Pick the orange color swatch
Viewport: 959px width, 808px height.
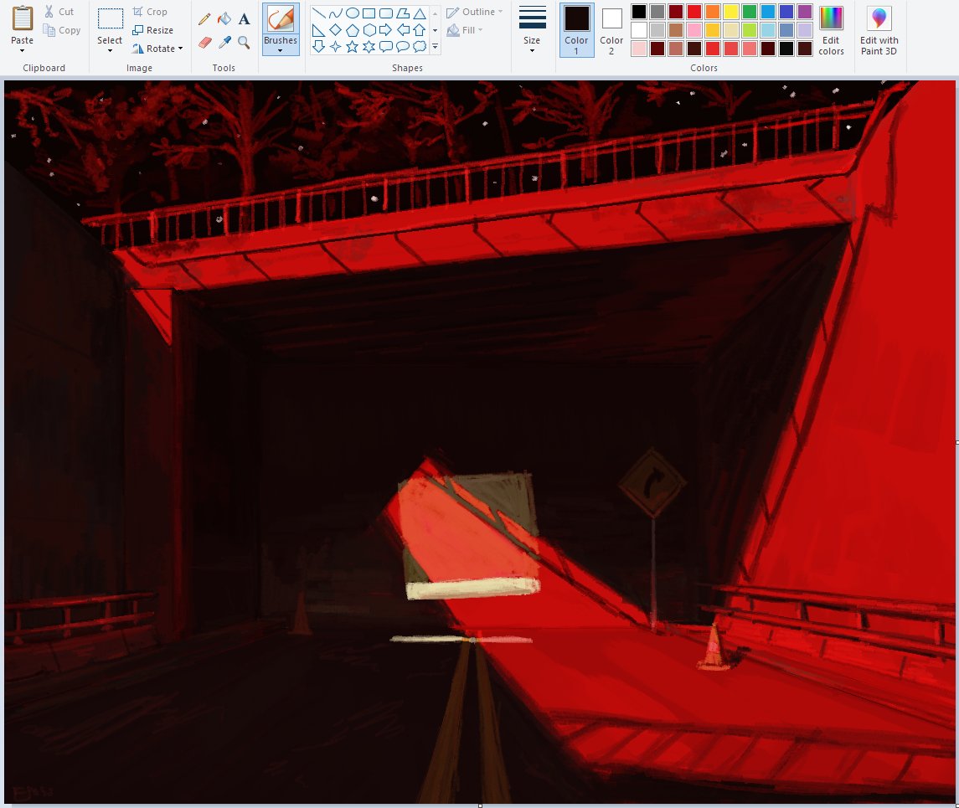pos(713,12)
